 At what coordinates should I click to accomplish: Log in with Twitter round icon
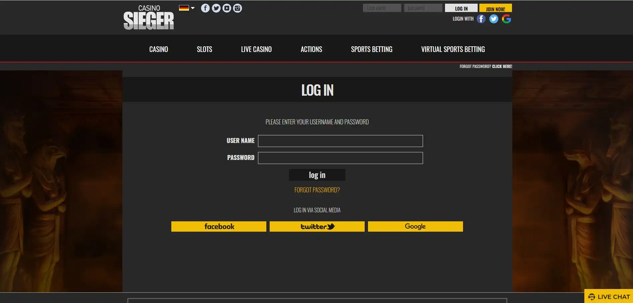pos(494,19)
